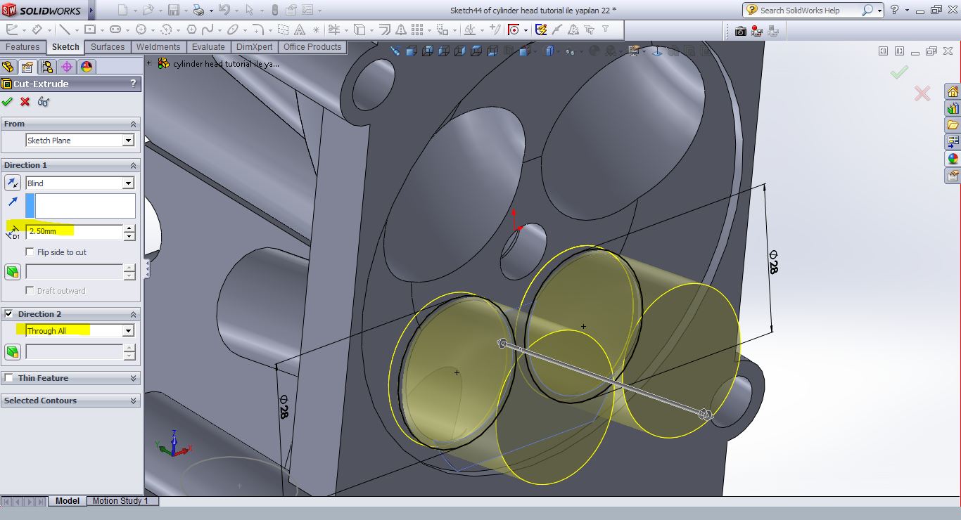Select the Trim Entities tool
961x520 pixels.
(334, 30)
